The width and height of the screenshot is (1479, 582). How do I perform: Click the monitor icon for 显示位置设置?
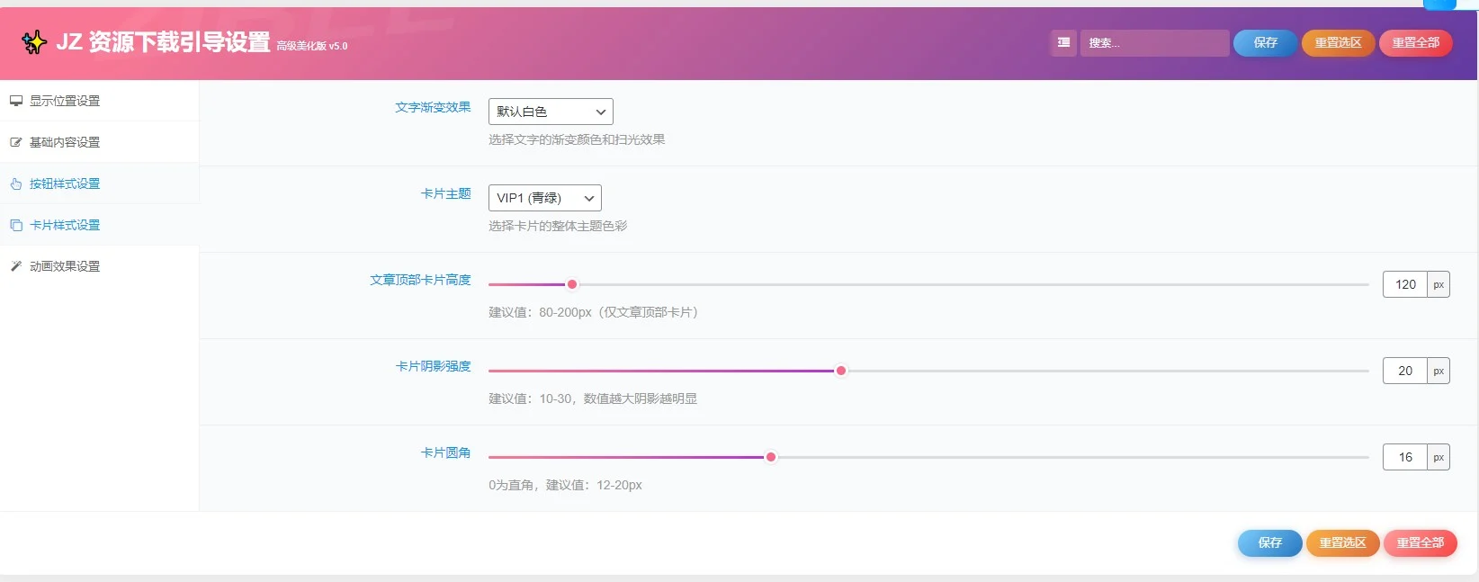(16, 101)
